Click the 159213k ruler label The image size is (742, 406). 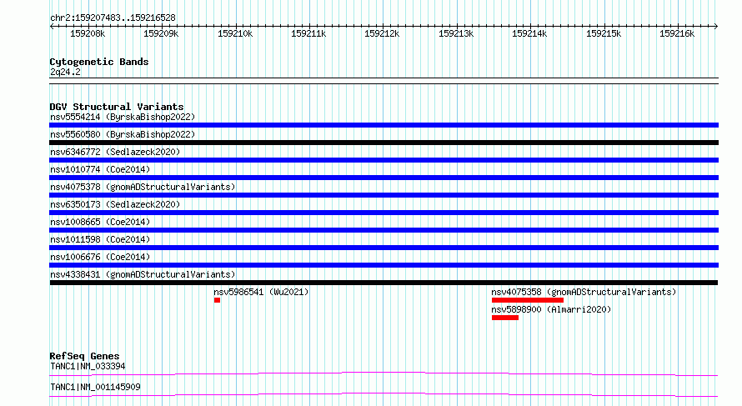(456, 33)
